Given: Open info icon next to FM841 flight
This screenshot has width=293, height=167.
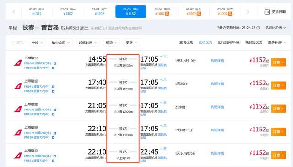Looking at the screenshot, I should [53, 87].
